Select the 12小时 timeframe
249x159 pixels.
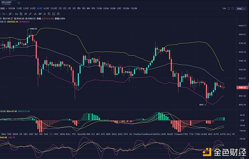pos(54,8)
